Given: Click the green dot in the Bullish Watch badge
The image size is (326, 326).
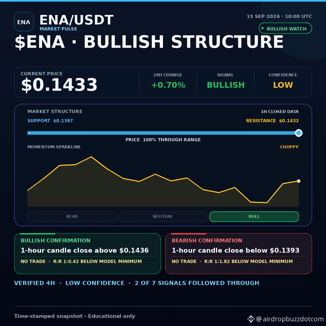Looking at the screenshot, I should (x=263, y=28).
